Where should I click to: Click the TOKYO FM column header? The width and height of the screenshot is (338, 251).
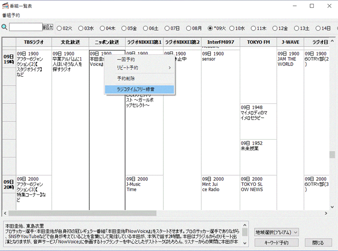click(258, 42)
